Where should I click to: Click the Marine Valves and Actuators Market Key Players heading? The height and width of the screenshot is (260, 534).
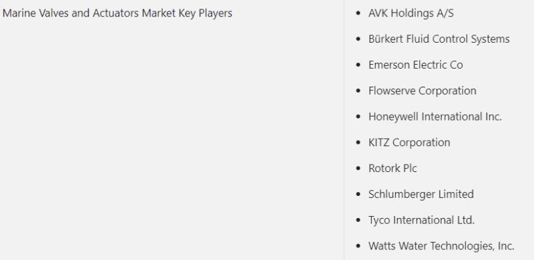tap(117, 13)
